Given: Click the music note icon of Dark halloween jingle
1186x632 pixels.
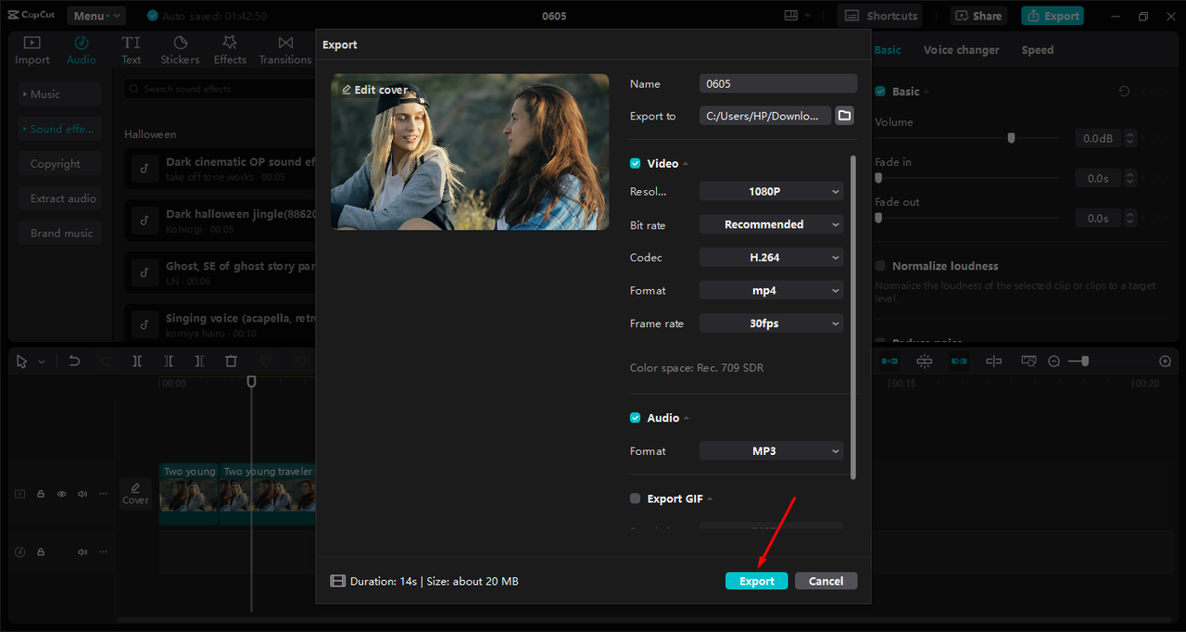Looking at the screenshot, I should (144, 221).
